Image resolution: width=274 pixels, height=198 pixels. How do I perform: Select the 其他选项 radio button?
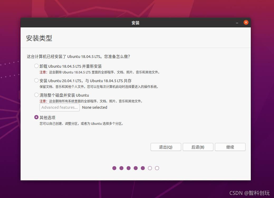pyautogui.click(x=36, y=117)
